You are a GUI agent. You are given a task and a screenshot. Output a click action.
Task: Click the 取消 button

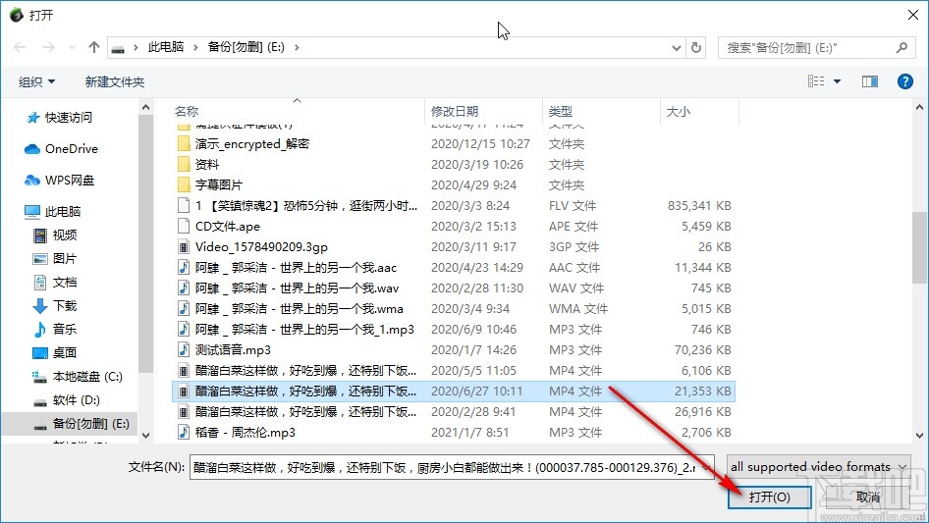point(868,497)
